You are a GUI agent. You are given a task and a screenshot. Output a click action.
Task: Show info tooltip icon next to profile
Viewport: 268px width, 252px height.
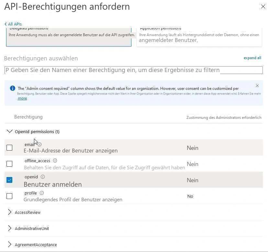point(42,193)
